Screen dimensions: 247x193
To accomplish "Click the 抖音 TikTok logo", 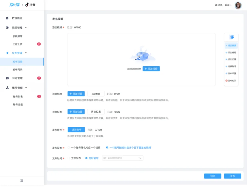I will point(30,5).
